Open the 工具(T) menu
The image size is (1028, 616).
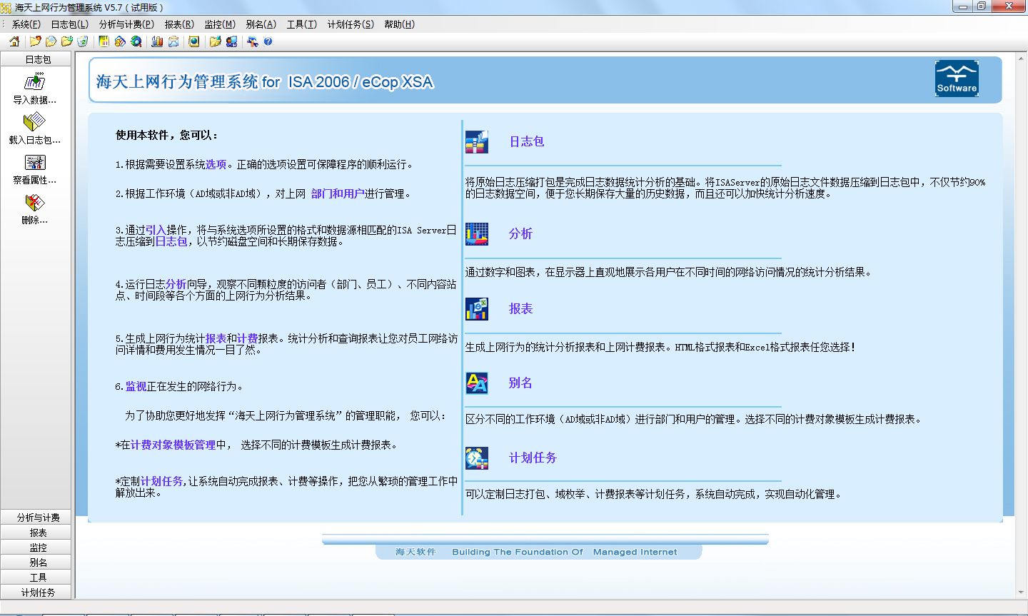click(x=301, y=24)
